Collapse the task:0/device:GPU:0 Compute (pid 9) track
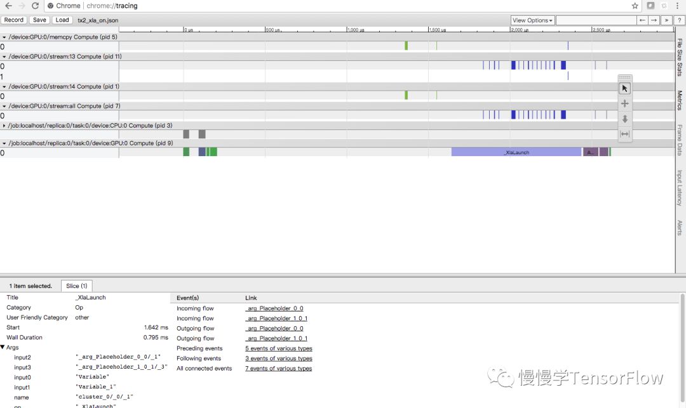Image resolution: width=686 pixels, height=408 pixels. click(x=4, y=143)
